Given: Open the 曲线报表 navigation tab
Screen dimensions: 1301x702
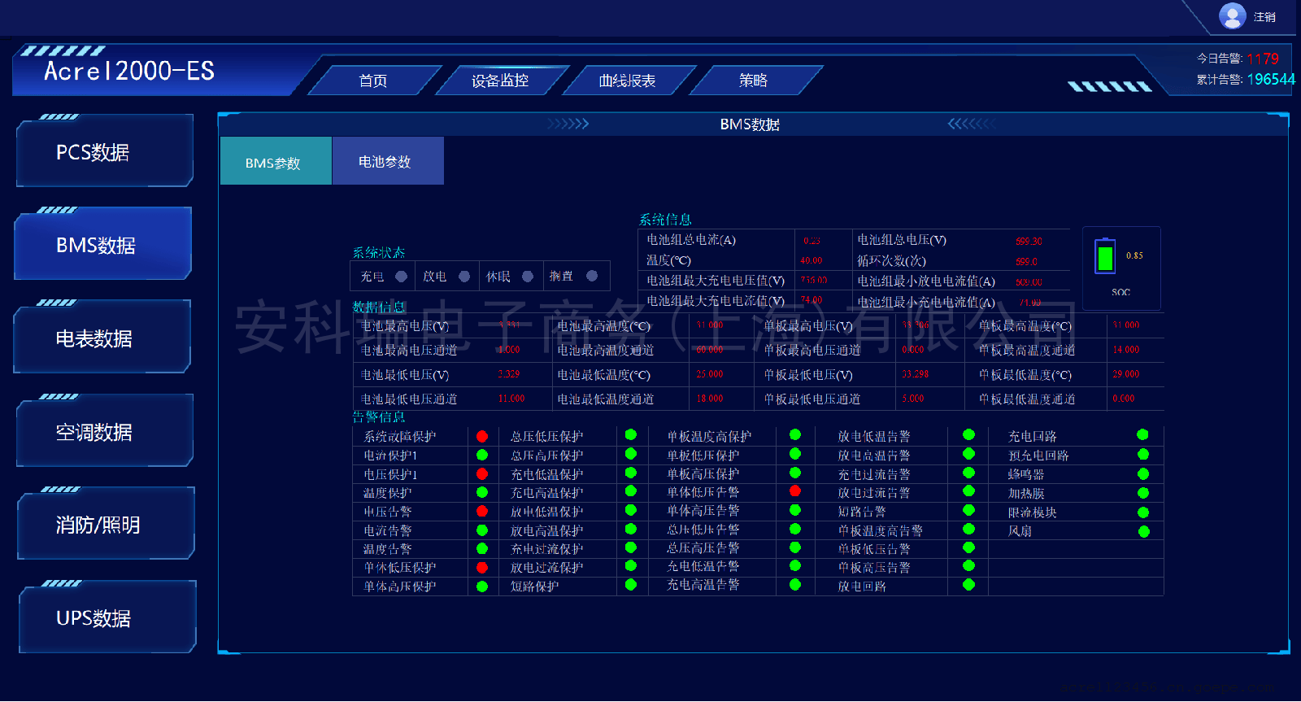Looking at the screenshot, I should point(627,81).
